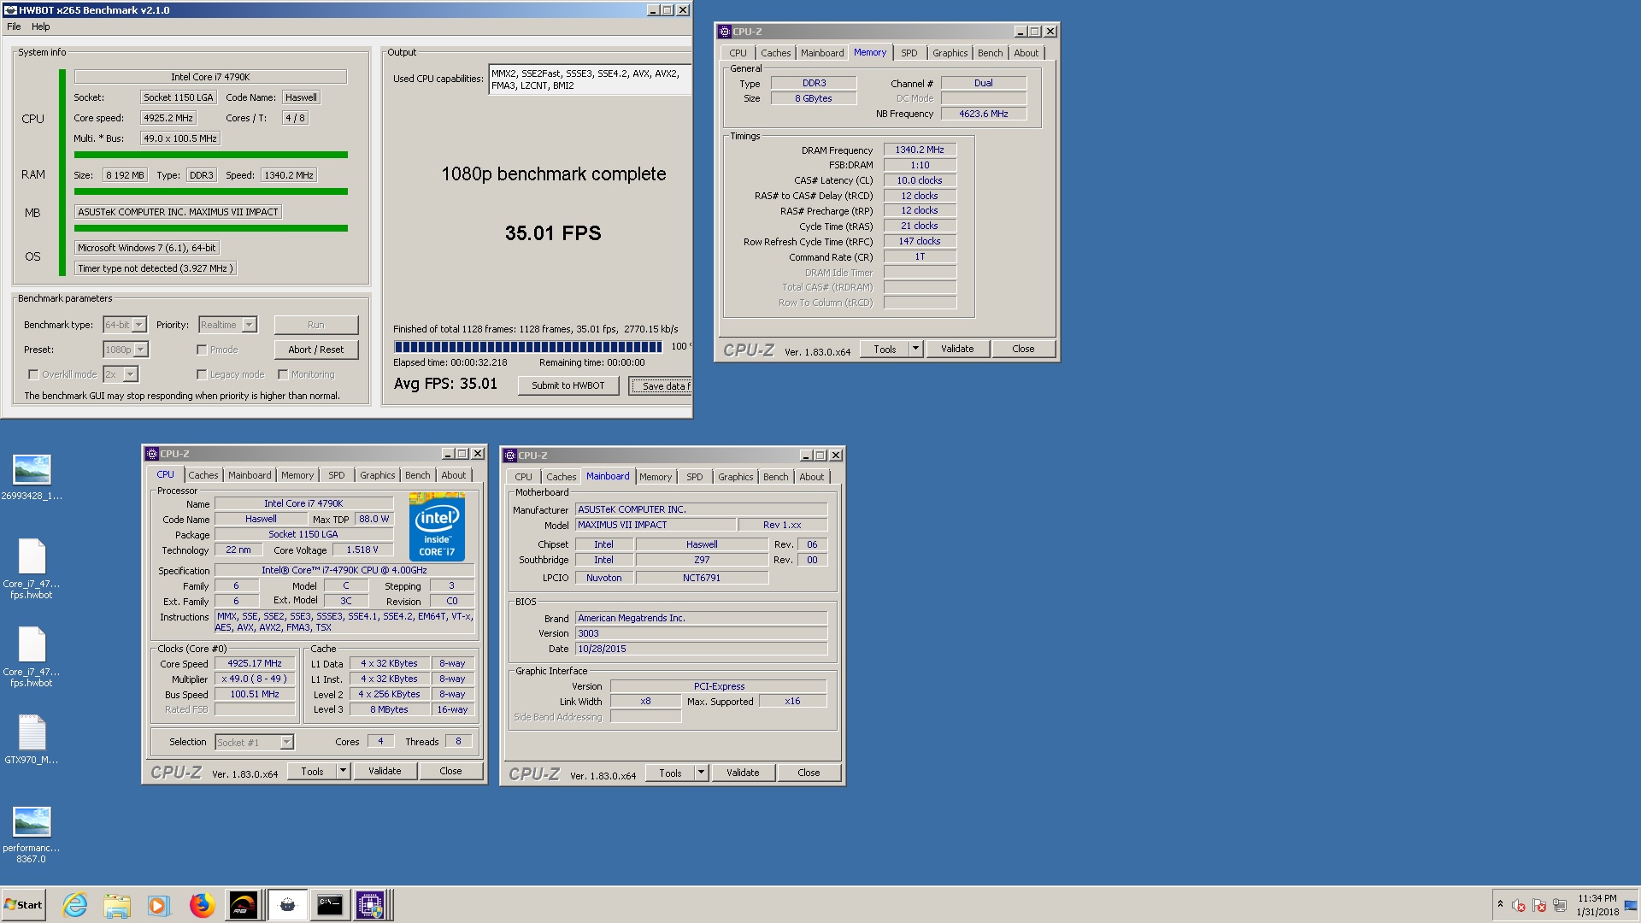The width and height of the screenshot is (1641, 923).
Task: Switch to RealBench speedometer app in taskbar
Action: tap(244, 905)
